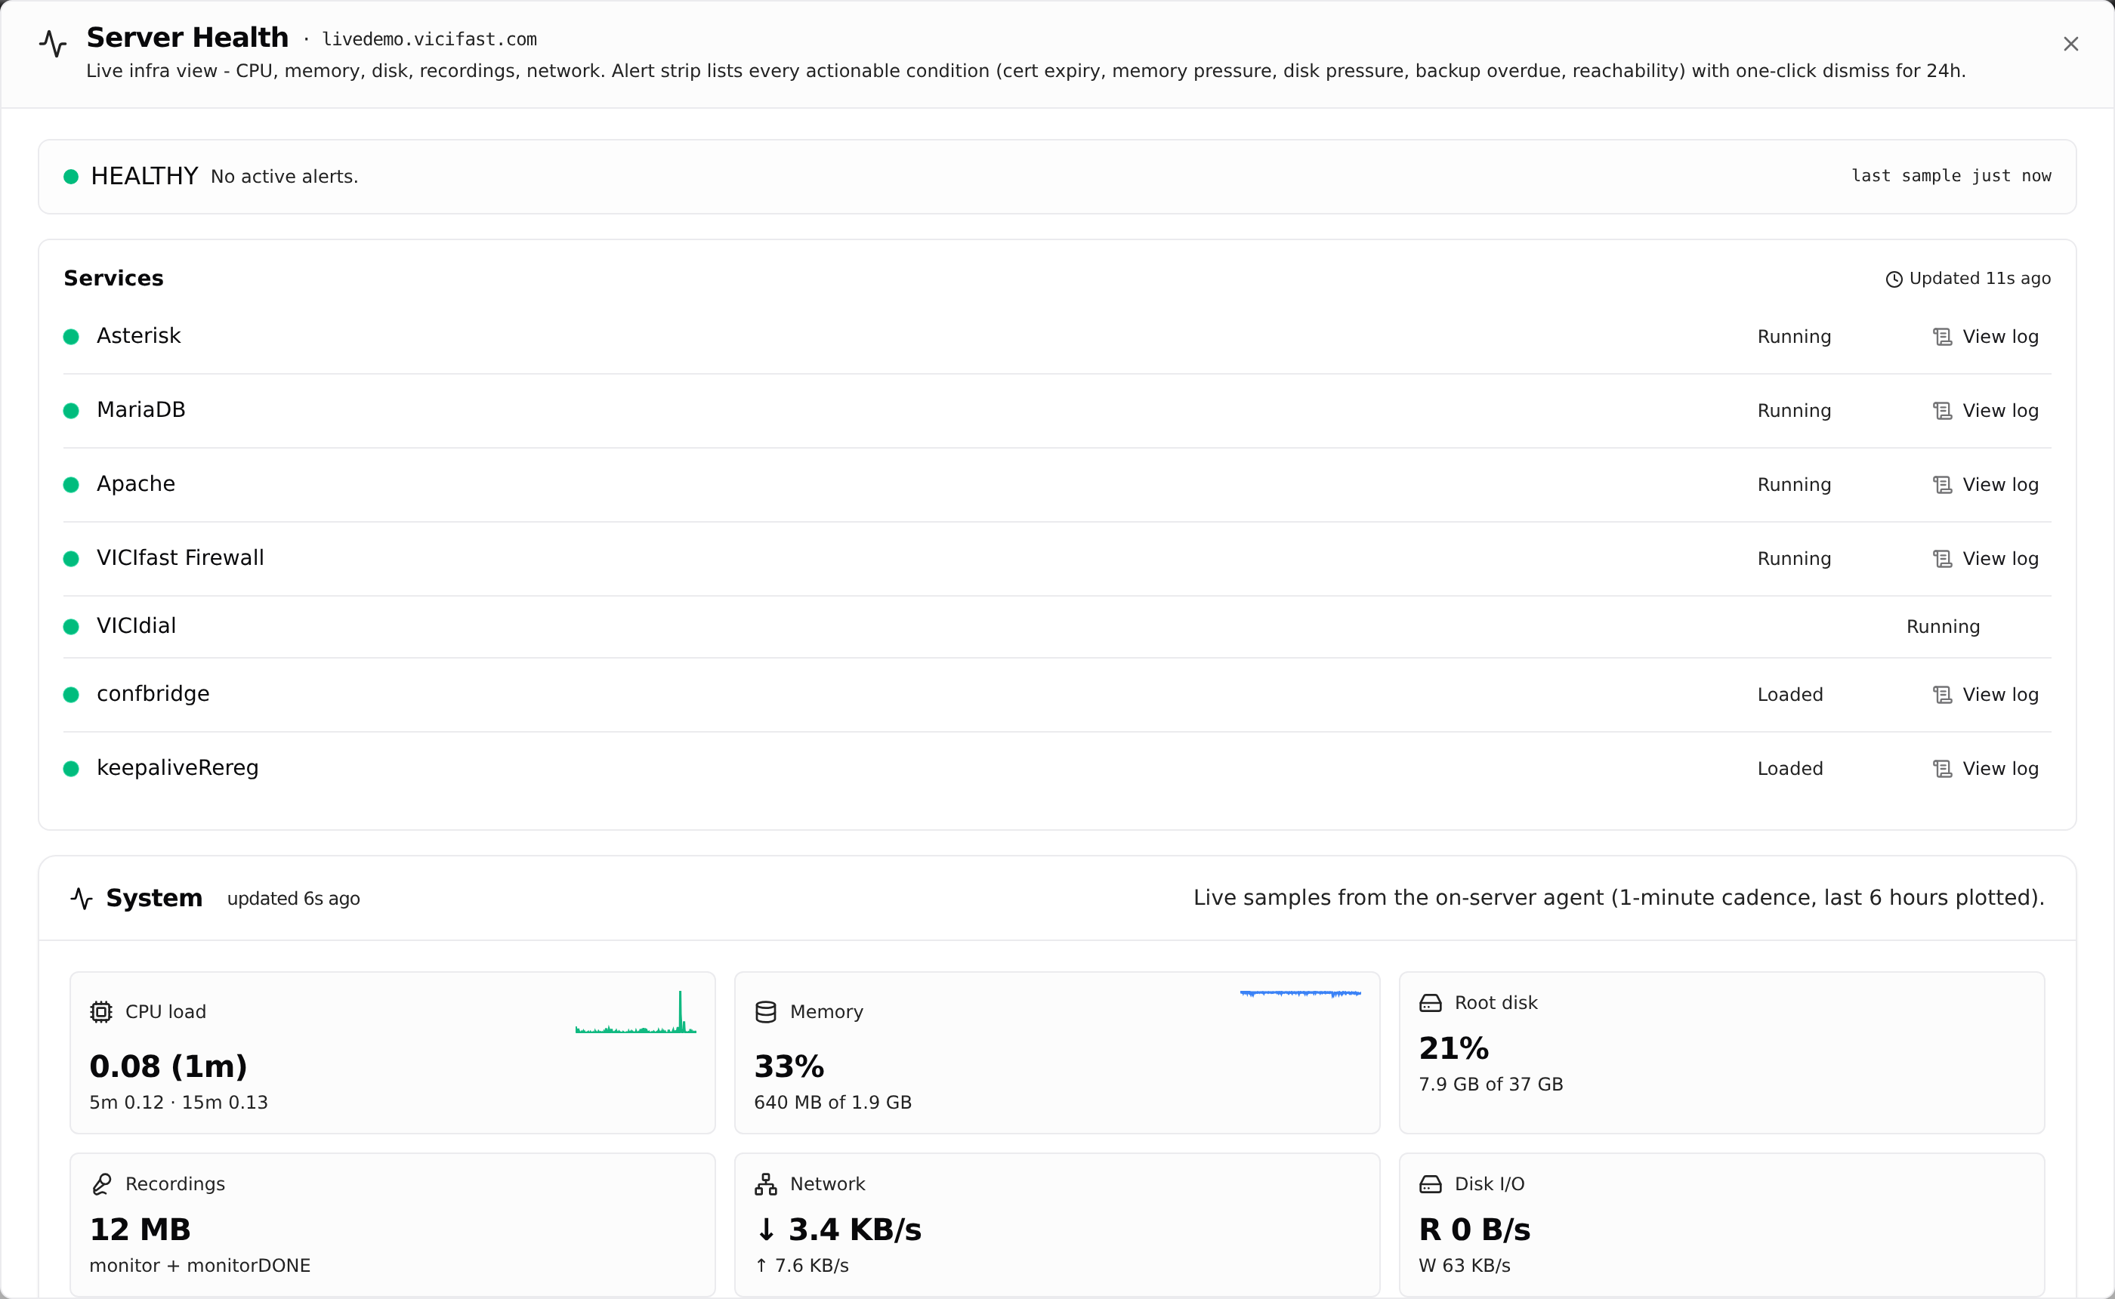Close the Server Health dialog

(2070, 44)
